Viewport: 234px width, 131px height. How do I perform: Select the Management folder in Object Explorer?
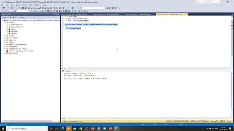pyautogui.click(x=13, y=47)
